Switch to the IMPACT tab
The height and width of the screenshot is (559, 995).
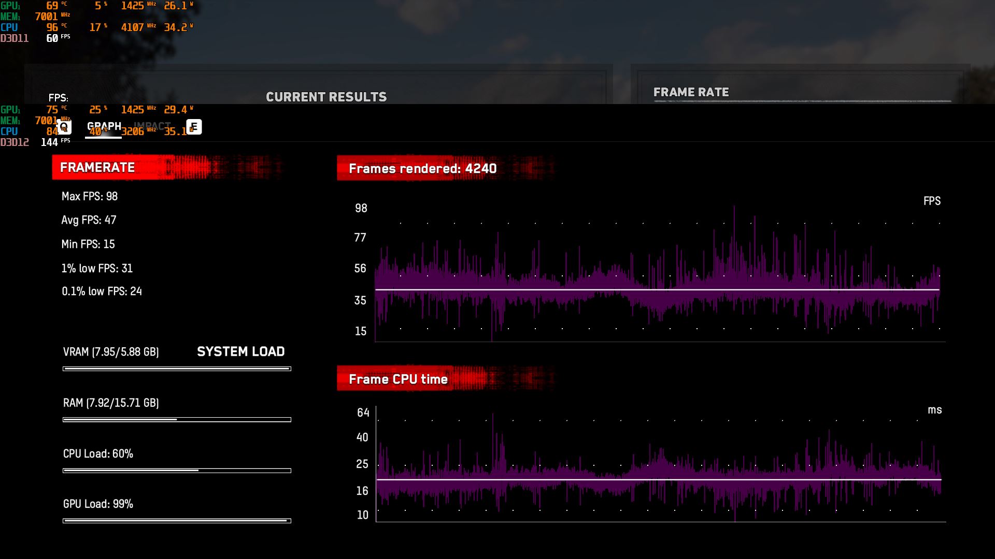(x=152, y=126)
